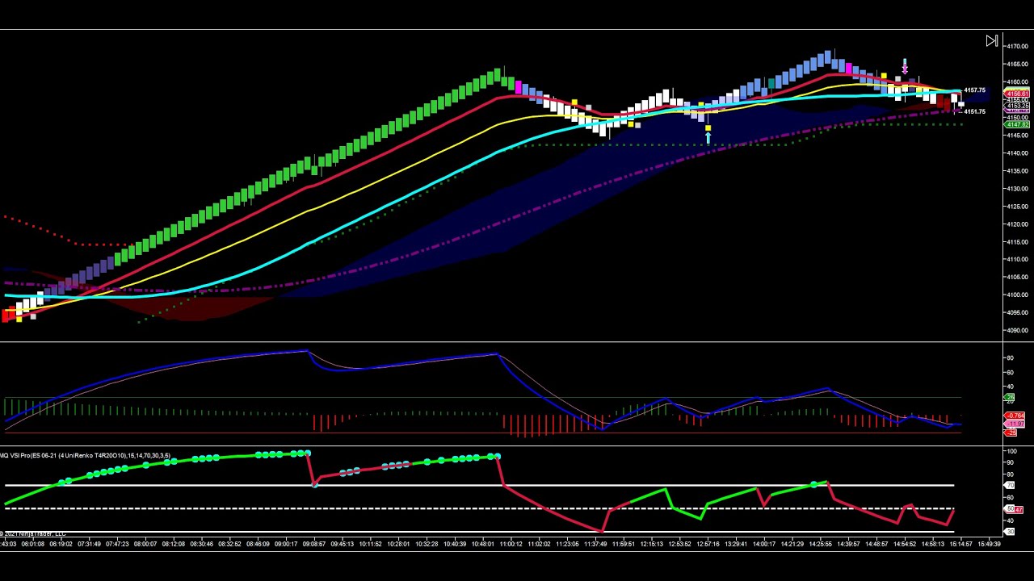The width and height of the screenshot is (1034, 581).
Task: Click the red -0.764 oscillator value marker
Action: (1017, 415)
